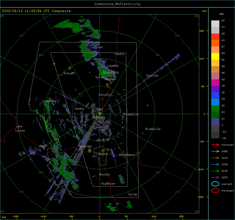This screenshot has height=220, width=235.
Task: Click the HighRiver city label
Action: pos(108,184)
